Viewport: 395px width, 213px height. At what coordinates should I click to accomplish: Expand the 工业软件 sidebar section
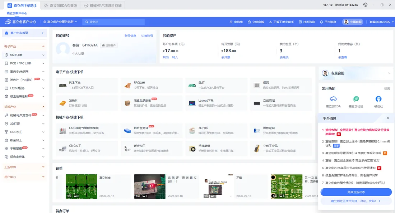click(x=24, y=167)
